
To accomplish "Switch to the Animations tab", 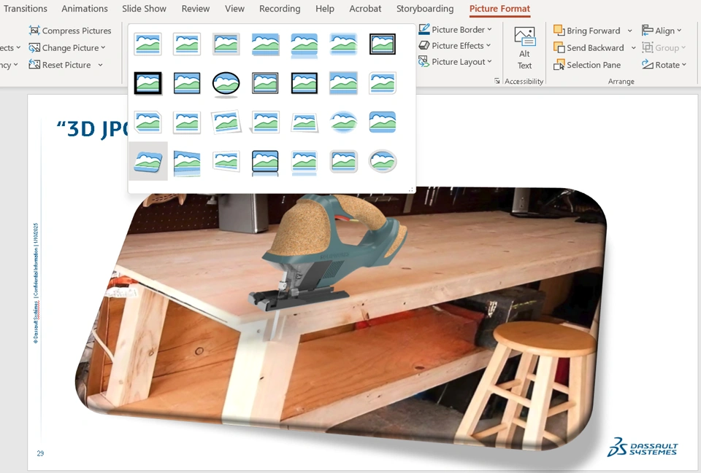I will [x=85, y=9].
